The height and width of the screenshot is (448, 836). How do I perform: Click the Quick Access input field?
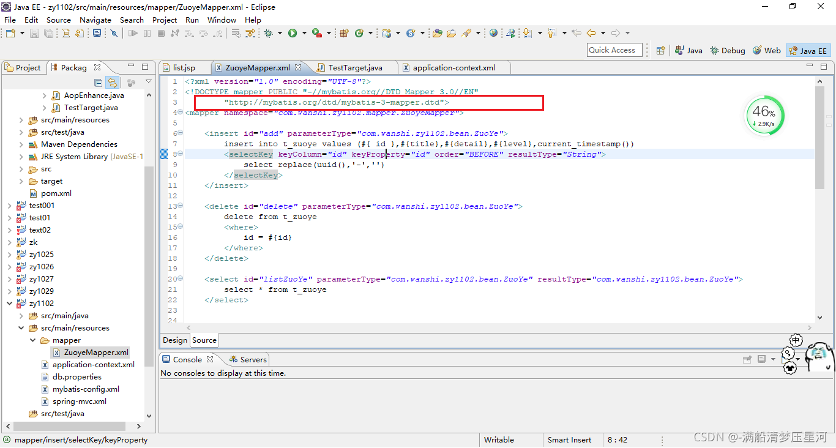614,50
